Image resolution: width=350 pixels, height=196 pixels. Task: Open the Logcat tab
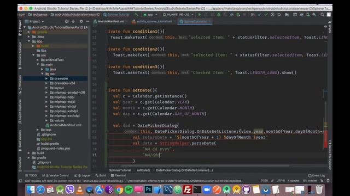click(83, 175)
